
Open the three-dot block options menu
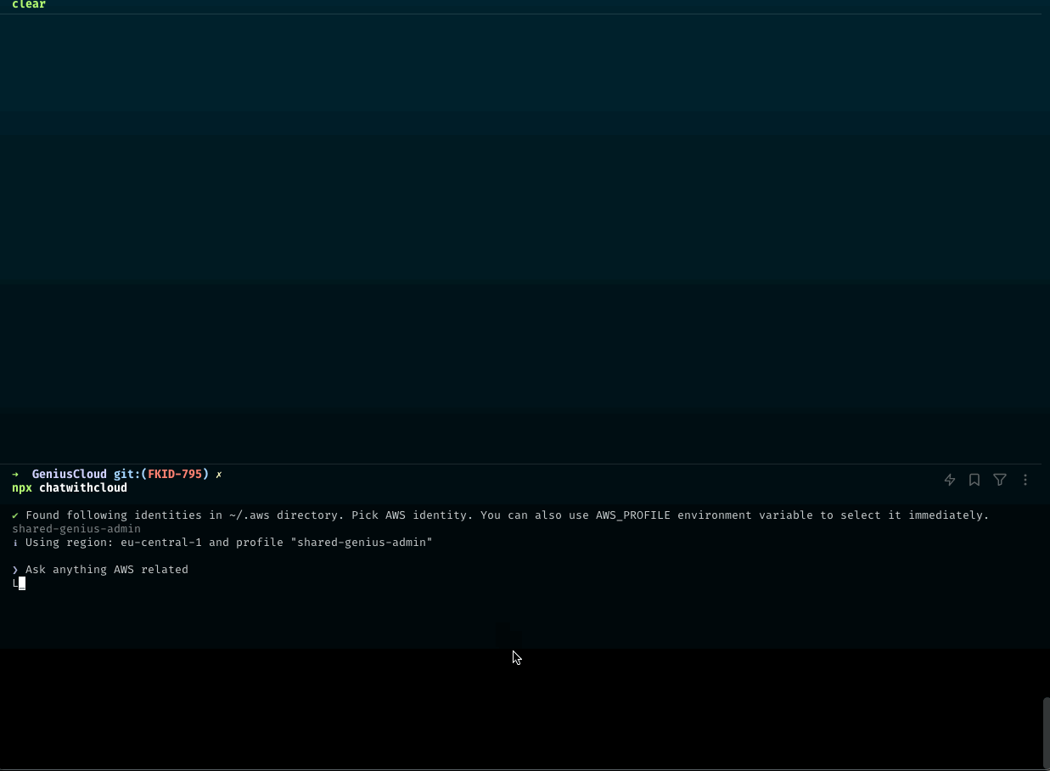[x=1025, y=480]
